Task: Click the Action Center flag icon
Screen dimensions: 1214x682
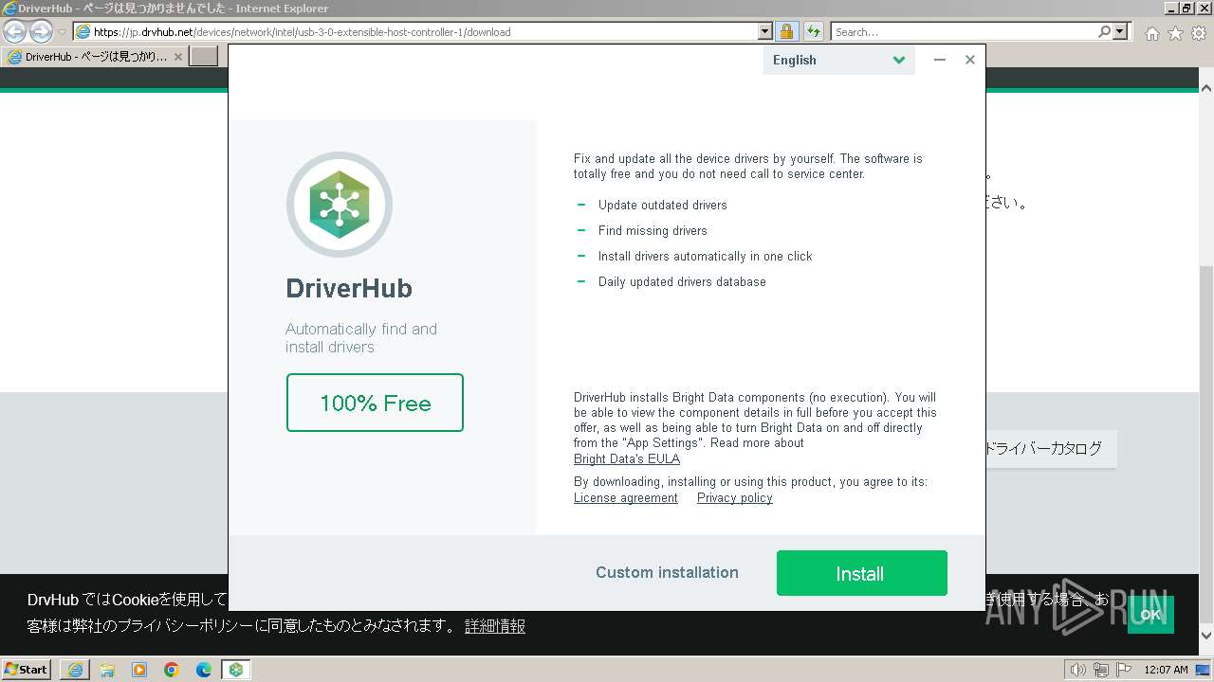Action: 1124,670
